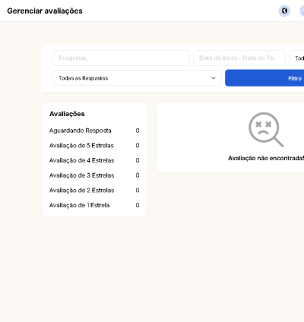Select Avaliação de 5 Estrelas

coord(94,146)
